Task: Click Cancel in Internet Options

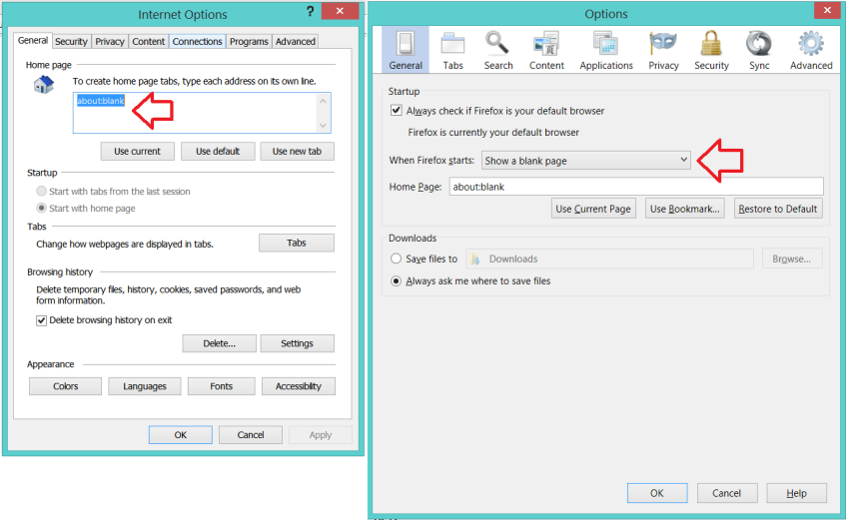Action: pyautogui.click(x=251, y=435)
